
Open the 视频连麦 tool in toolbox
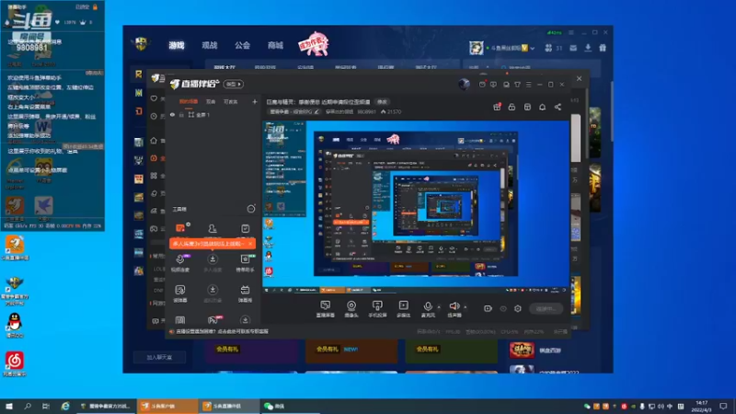coord(180,262)
